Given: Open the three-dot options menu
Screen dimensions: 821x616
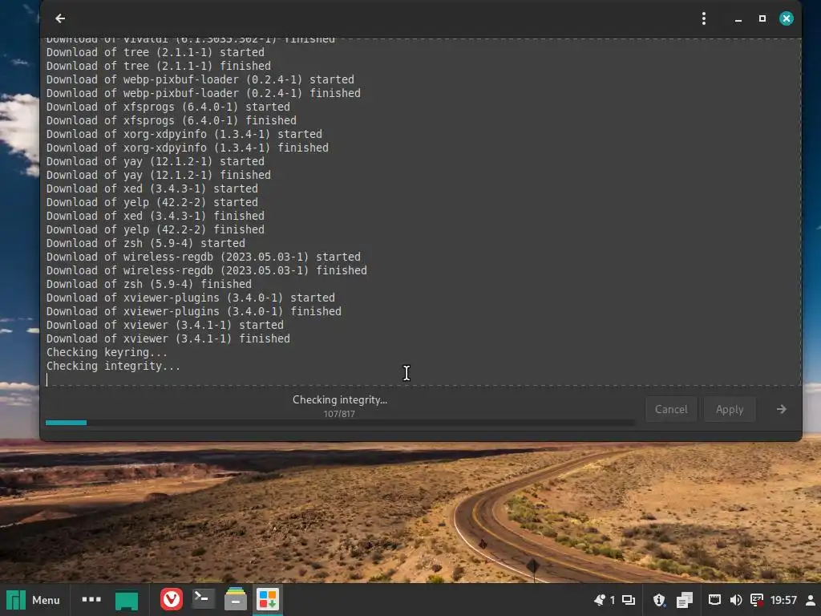Looking at the screenshot, I should 704,18.
